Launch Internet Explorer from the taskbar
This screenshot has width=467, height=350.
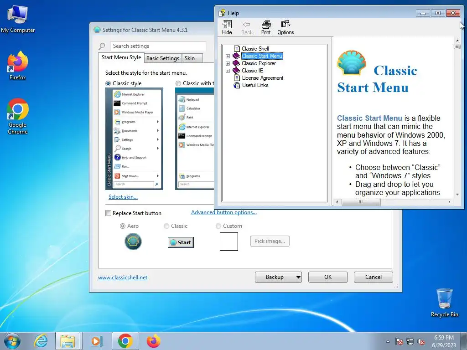pos(41,341)
